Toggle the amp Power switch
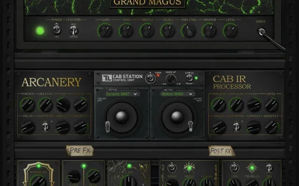 (x=57, y=31)
